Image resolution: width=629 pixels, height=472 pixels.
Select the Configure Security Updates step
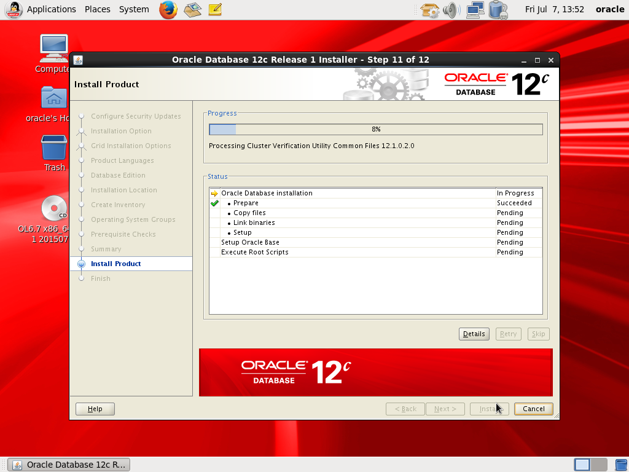pyautogui.click(x=136, y=116)
